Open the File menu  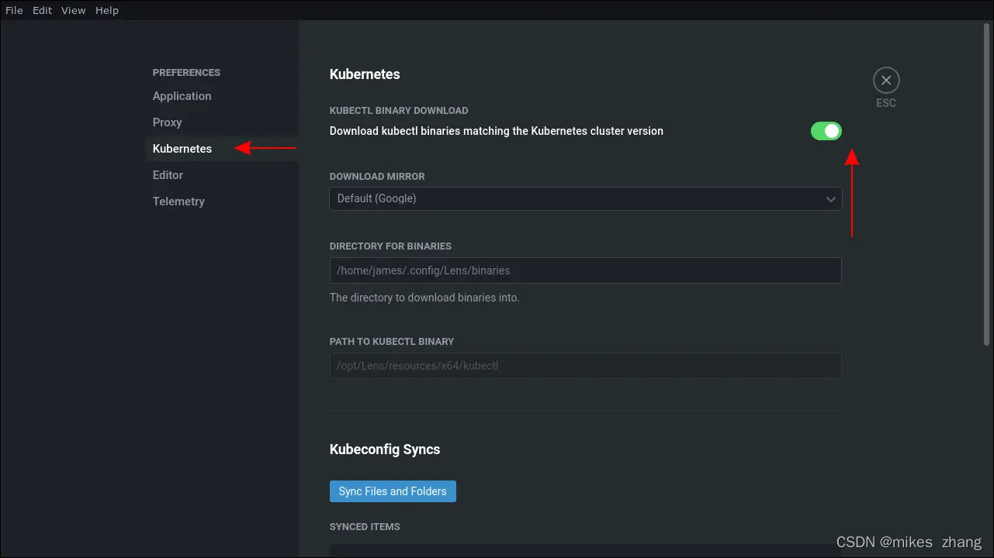click(x=14, y=10)
